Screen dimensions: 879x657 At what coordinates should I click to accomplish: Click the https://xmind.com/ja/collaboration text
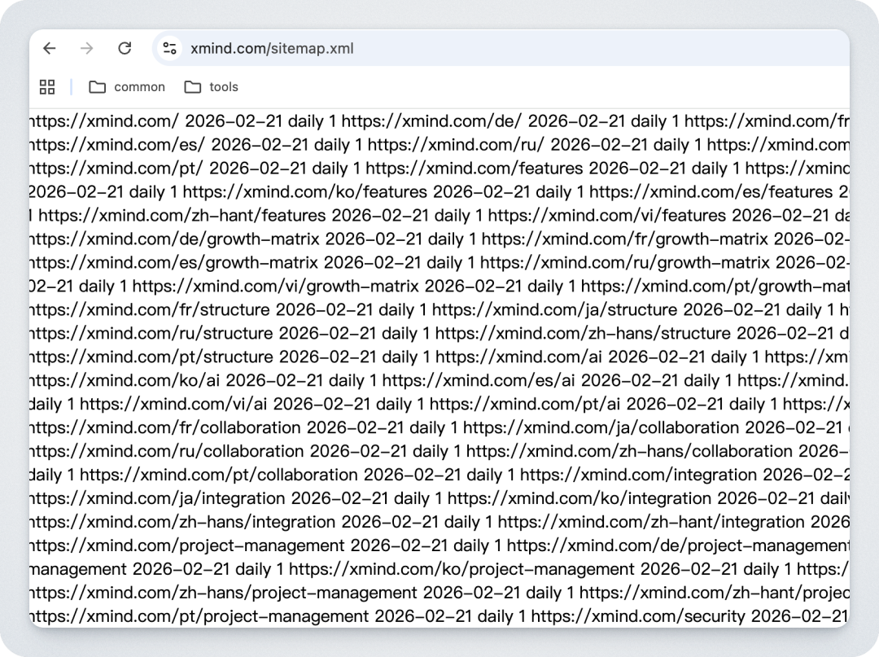601,427
